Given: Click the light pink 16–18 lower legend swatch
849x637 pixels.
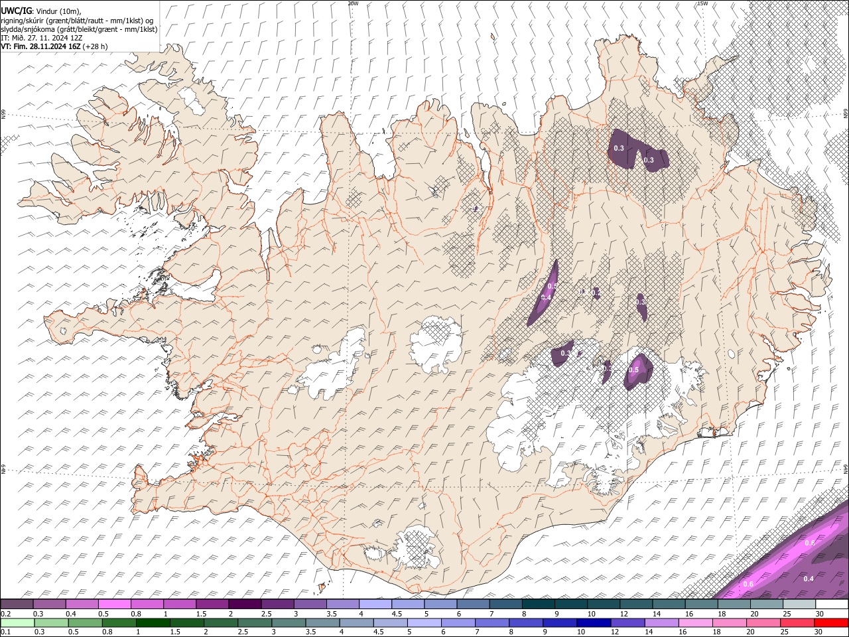Looking at the screenshot, I should 695,622.
